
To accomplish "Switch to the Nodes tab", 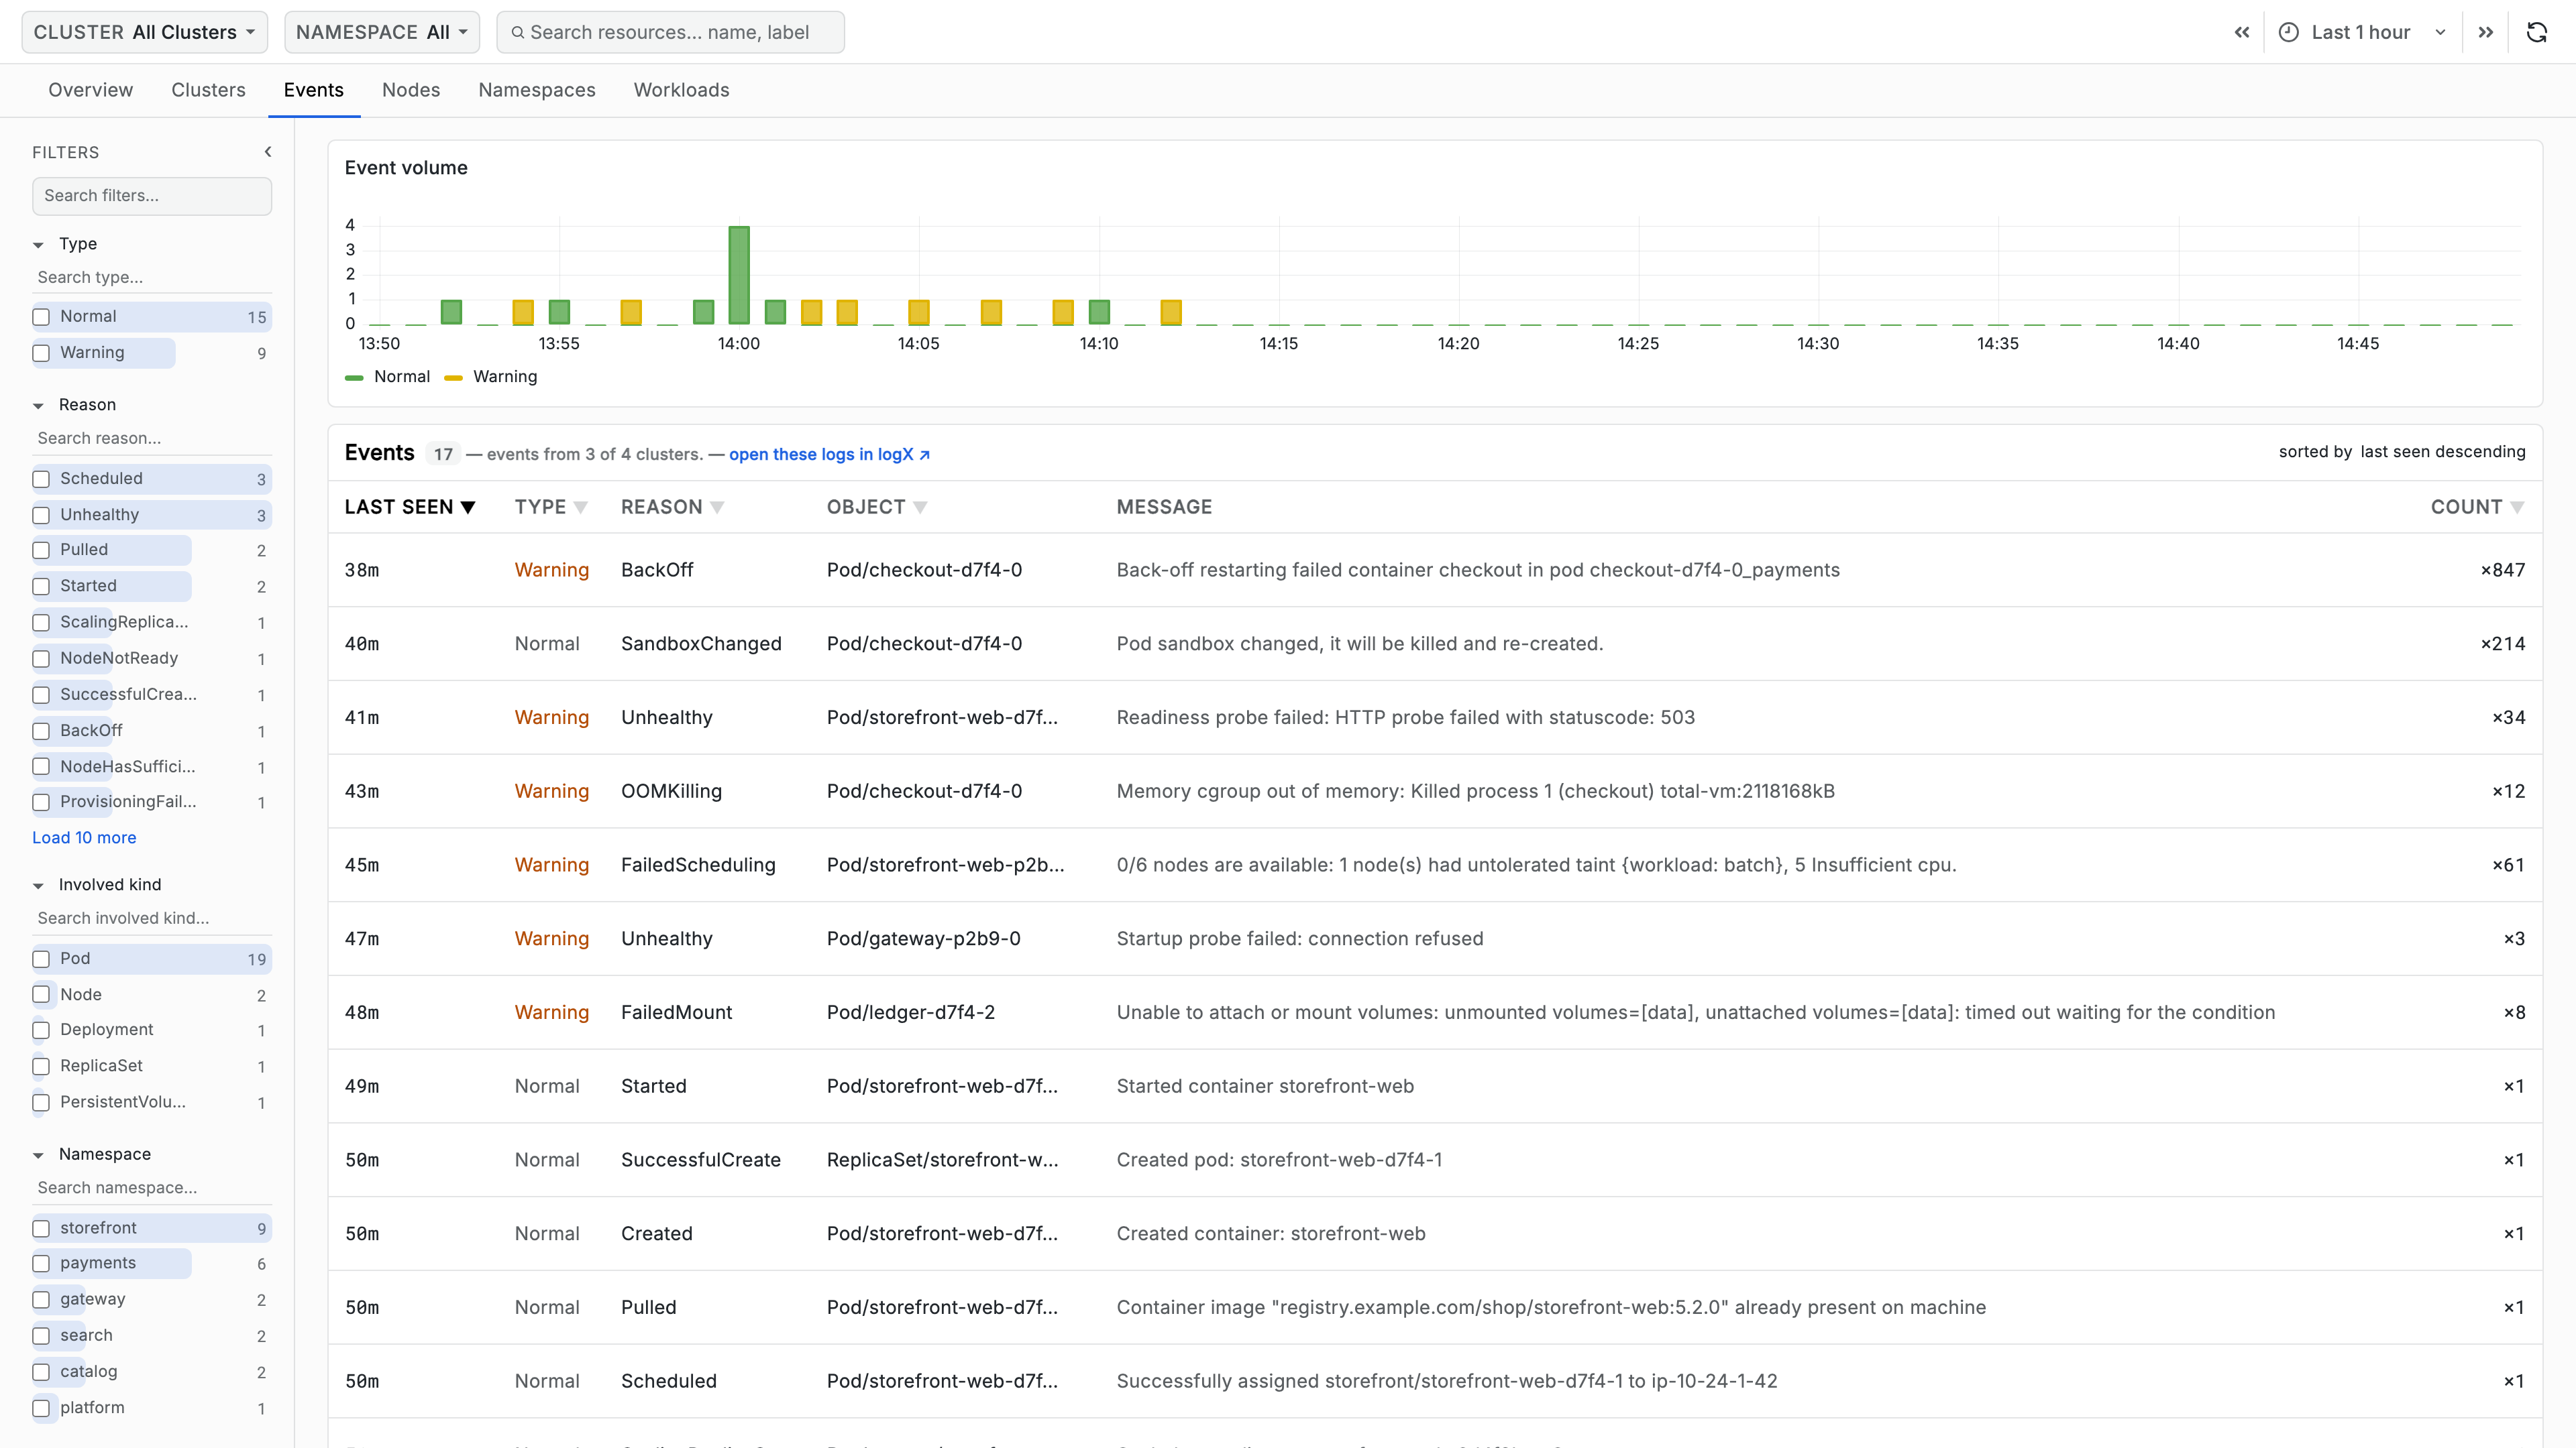I will click(x=411, y=90).
